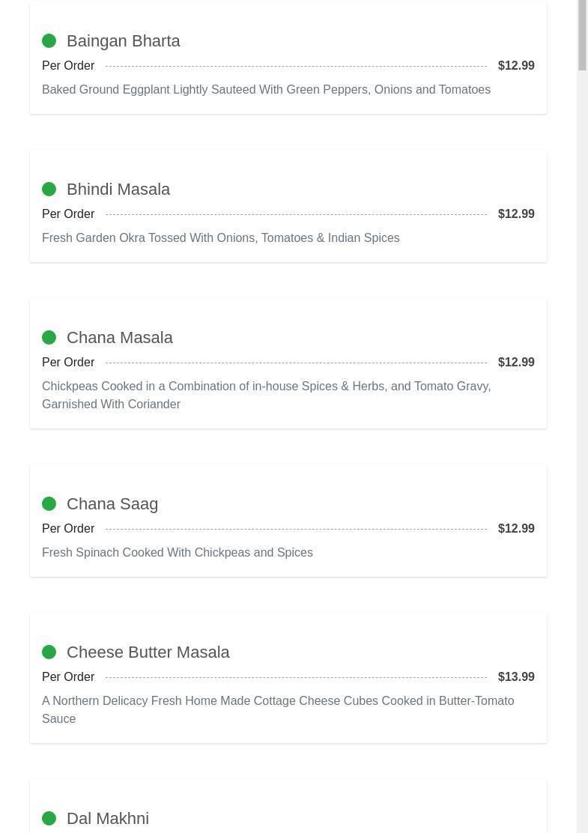Image resolution: width=588 pixels, height=833 pixels.
Task: Select Cheese Butter Masala title
Action: (x=148, y=652)
